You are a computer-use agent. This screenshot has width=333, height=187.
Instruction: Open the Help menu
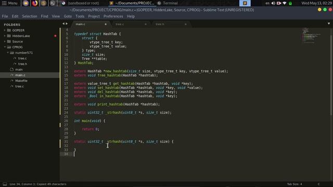tap(131, 16)
